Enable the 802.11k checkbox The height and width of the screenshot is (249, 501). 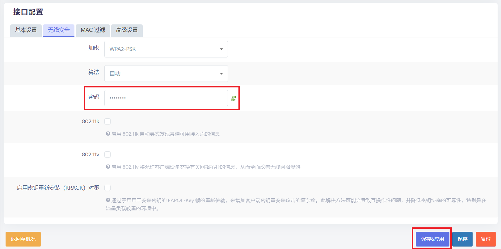click(107, 121)
